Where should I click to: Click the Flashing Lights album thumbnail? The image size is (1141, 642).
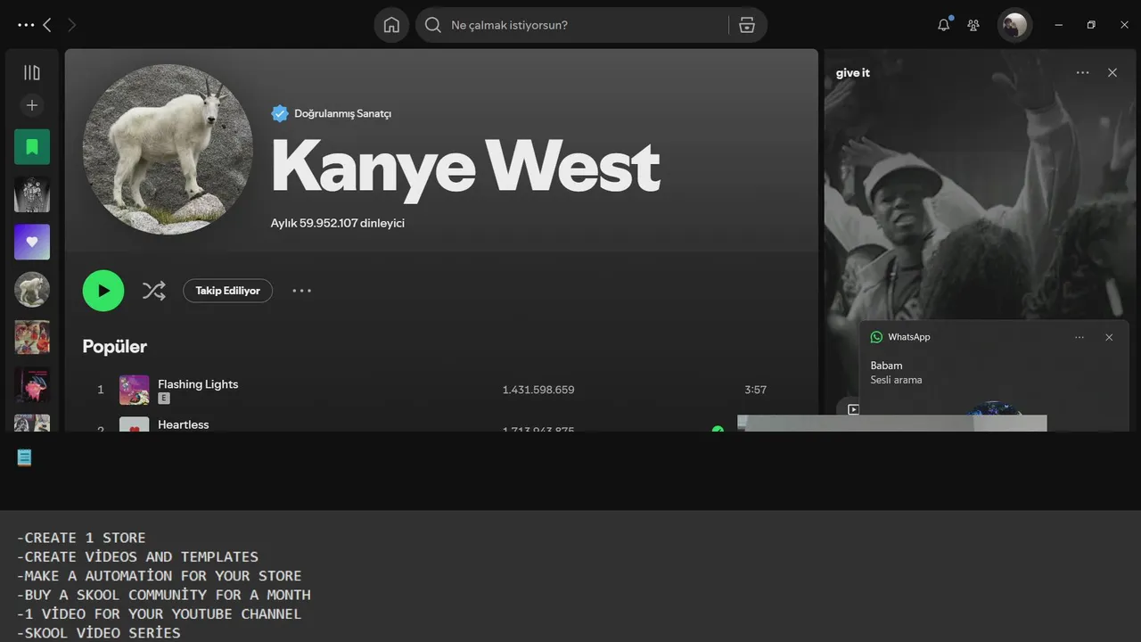tap(135, 390)
